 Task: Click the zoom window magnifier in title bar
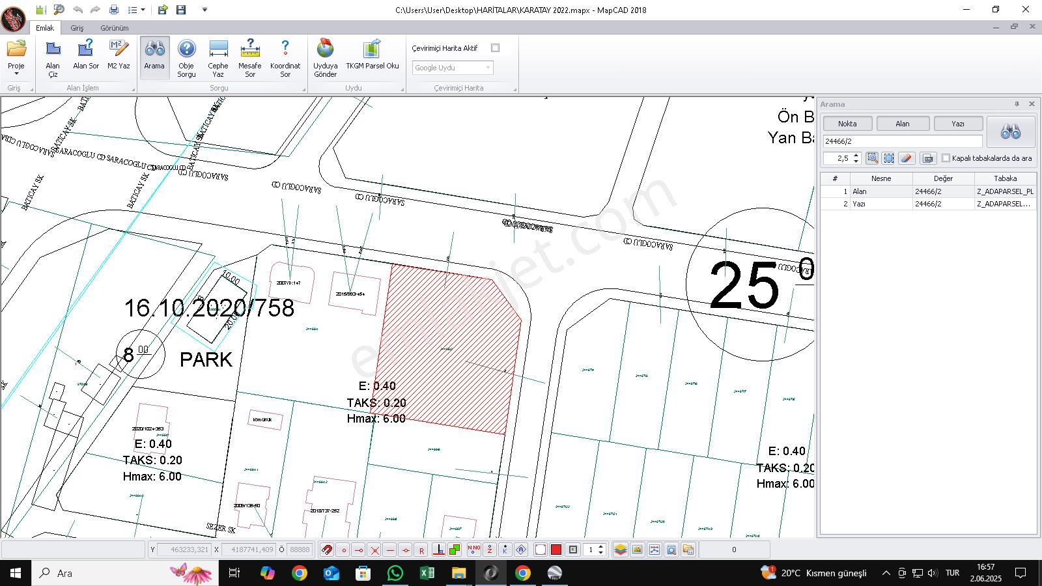coord(59,10)
